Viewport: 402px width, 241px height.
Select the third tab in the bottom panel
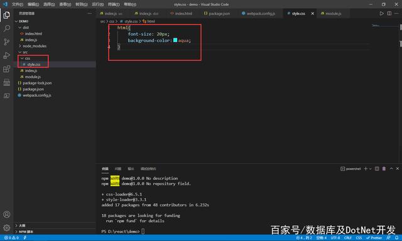pyautogui.click(x=131, y=169)
